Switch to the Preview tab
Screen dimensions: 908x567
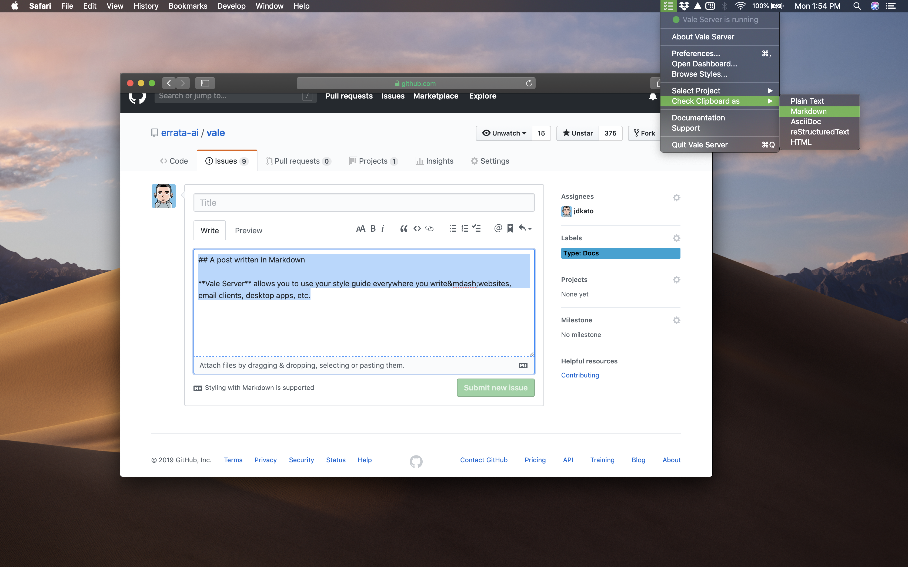(x=248, y=231)
